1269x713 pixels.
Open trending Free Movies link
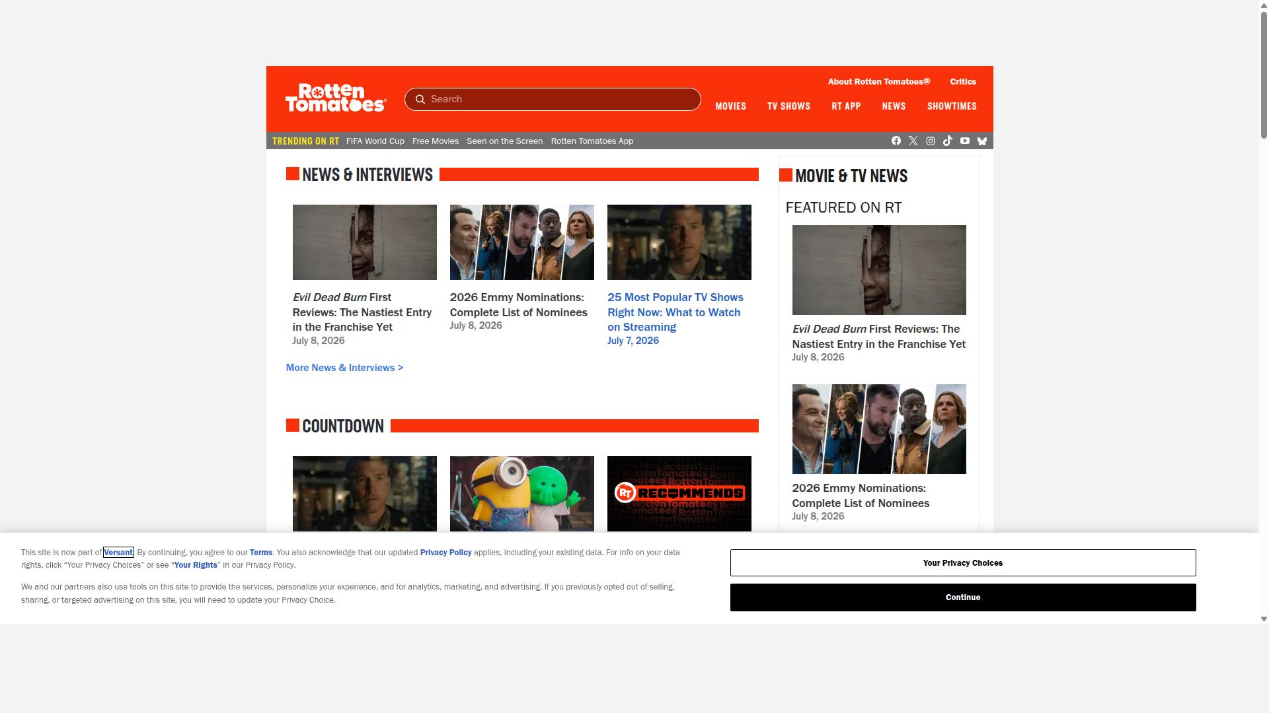point(436,141)
